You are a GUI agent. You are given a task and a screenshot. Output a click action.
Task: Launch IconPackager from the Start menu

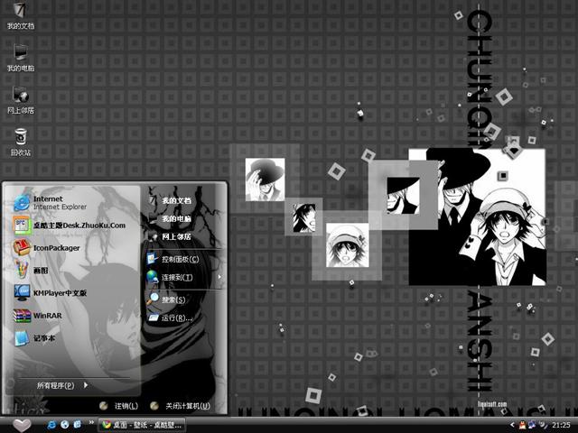pos(56,248)
